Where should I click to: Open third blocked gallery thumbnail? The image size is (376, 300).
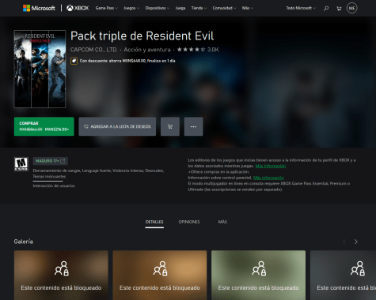coord(258,275)
